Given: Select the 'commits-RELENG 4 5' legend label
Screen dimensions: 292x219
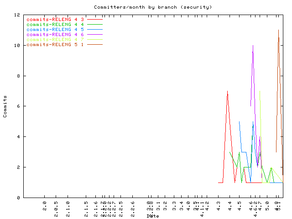Looking at the screenshot, I should 55,30.
